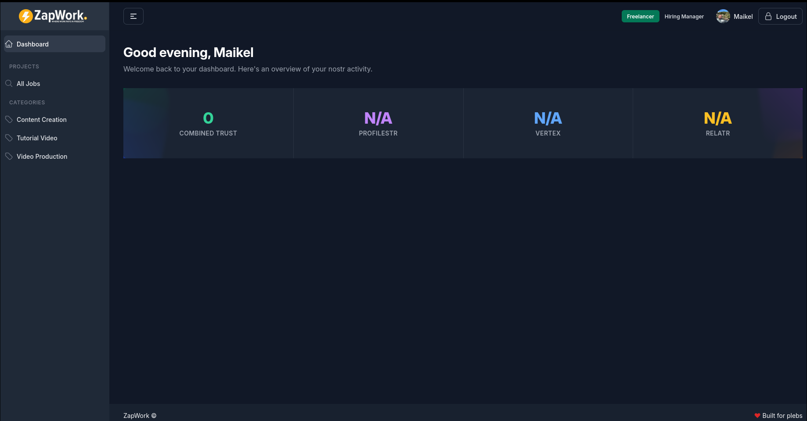Viewport: 807px width, 421px height.
Task: Open Maikel's profile avatar
Action: [x=723, y=16]
